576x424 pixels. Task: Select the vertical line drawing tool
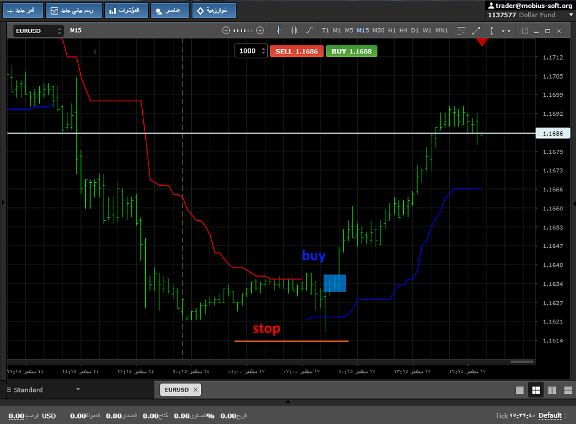(x=491, y=31)
